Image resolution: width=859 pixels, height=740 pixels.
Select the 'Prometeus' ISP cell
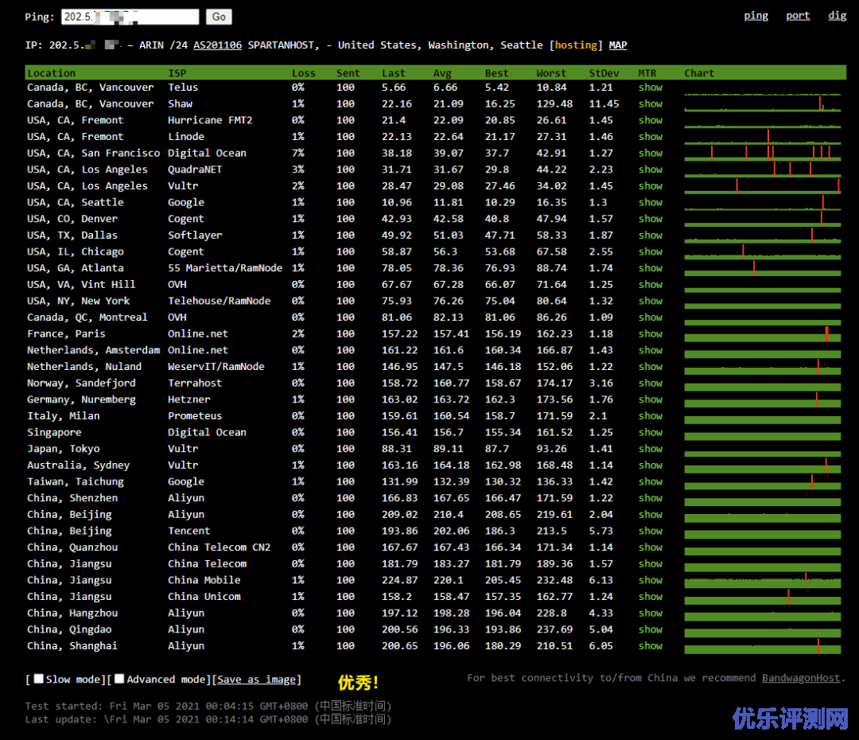(x=195, y=416)
